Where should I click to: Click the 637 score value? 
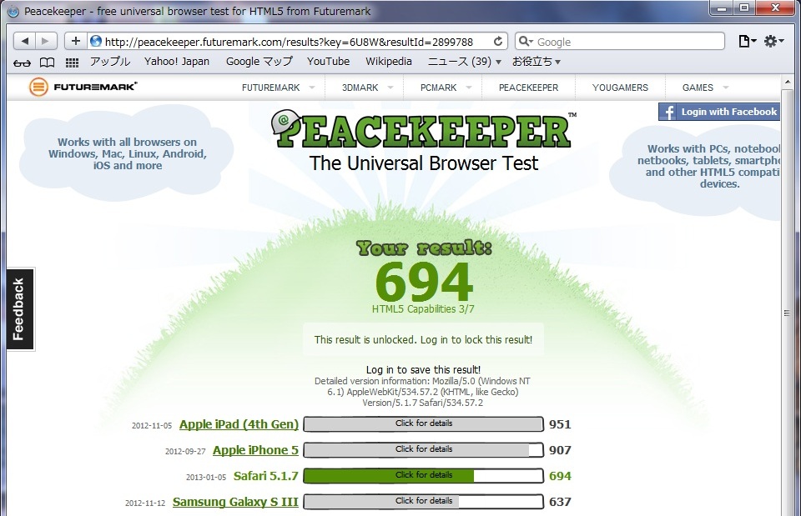point(560,502)
